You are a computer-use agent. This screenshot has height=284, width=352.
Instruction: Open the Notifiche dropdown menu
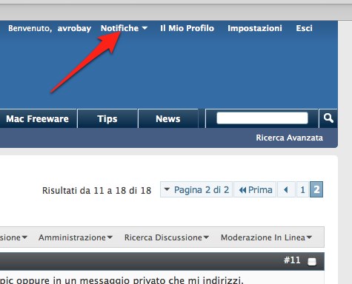click(x=124, y=28)
